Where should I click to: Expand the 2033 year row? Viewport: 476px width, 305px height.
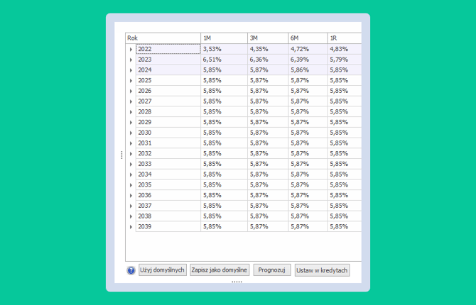131,164
